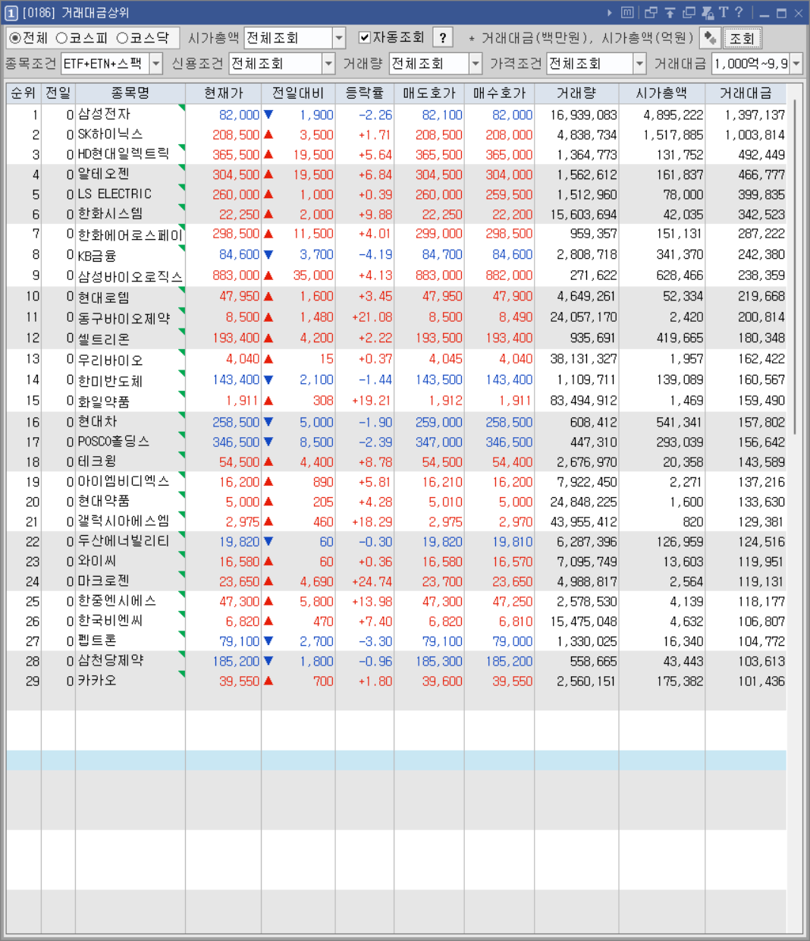810x941 pixels.
Task: Click the pin-with-lock icon in title bar
Action: pyautogui.click(x=708, y=13)
